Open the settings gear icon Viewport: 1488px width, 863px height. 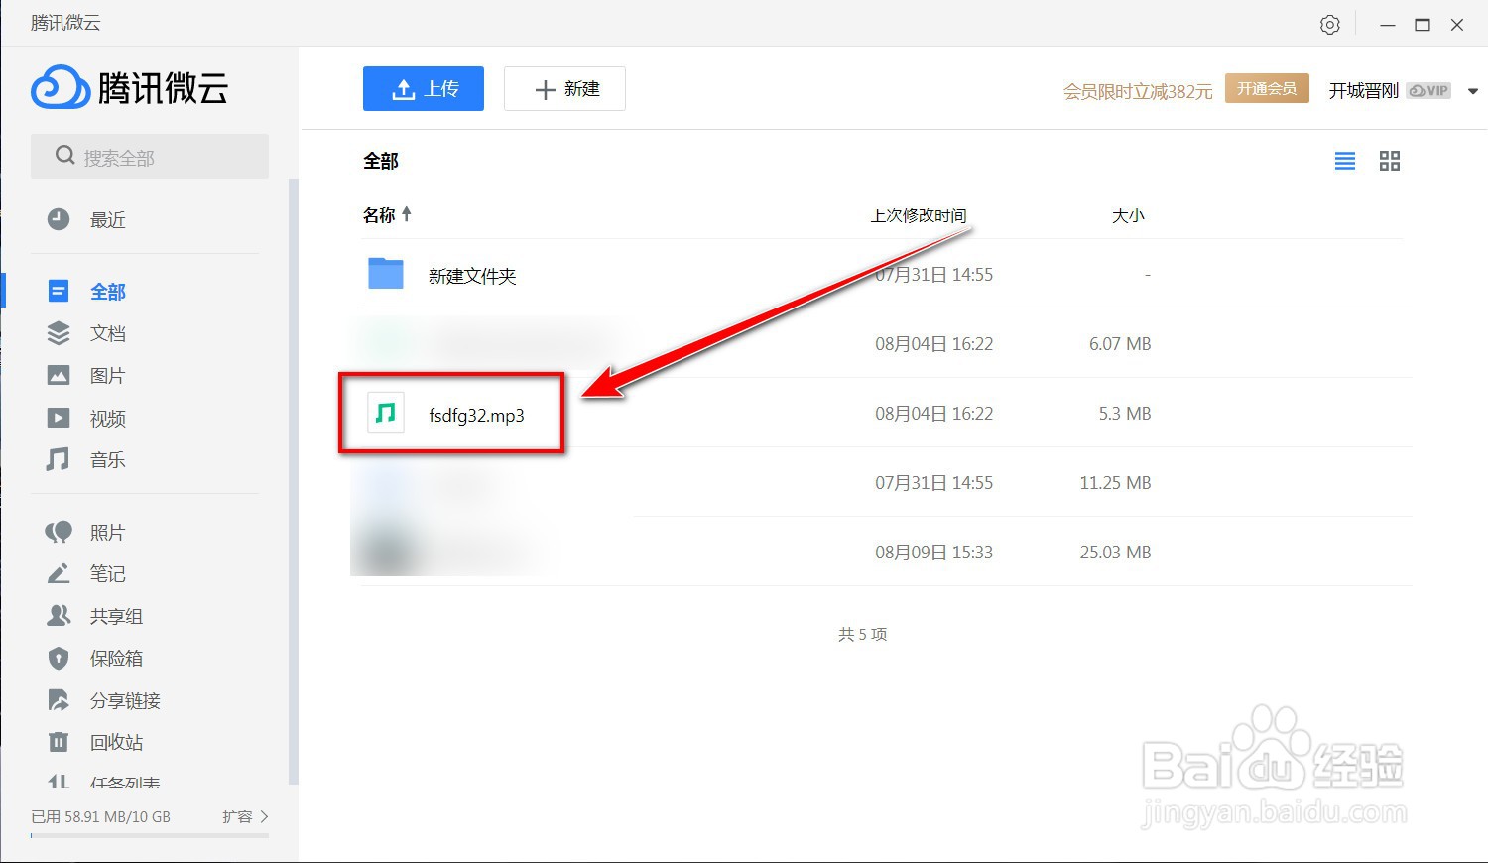[1330, 25]
